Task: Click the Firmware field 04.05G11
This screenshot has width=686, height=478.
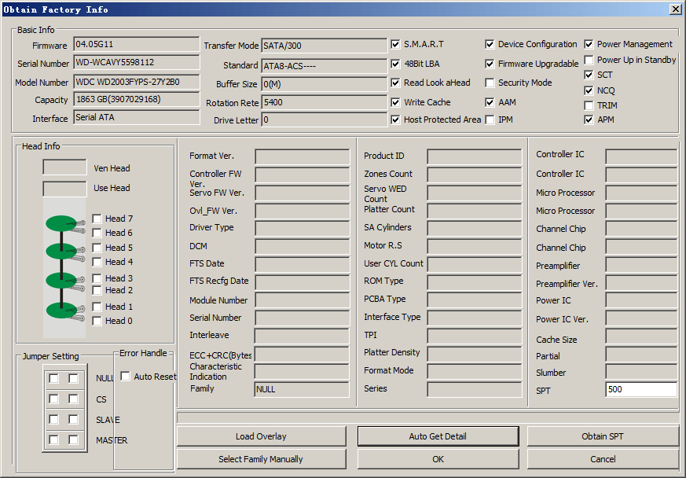Action: pyautogui.click(x=137, y=44)
